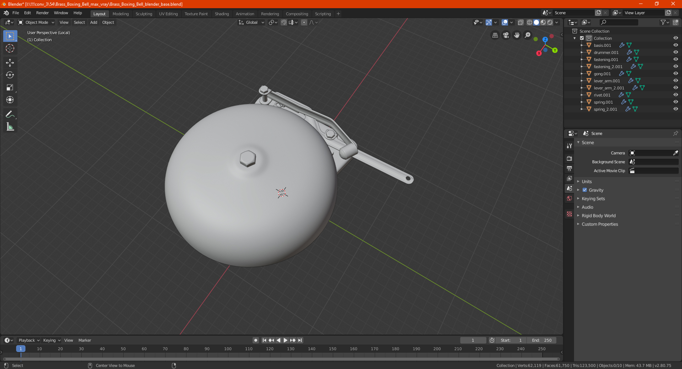Toggle orthographic/perspective grid view icon

tap(495, 35)
